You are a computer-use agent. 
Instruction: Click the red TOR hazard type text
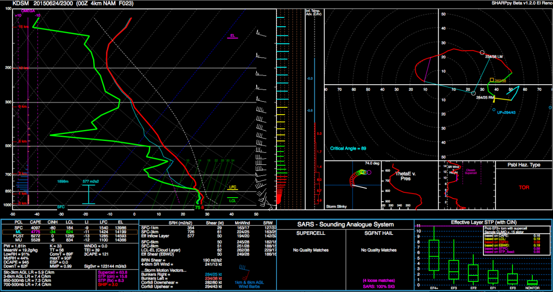(524, 188)
